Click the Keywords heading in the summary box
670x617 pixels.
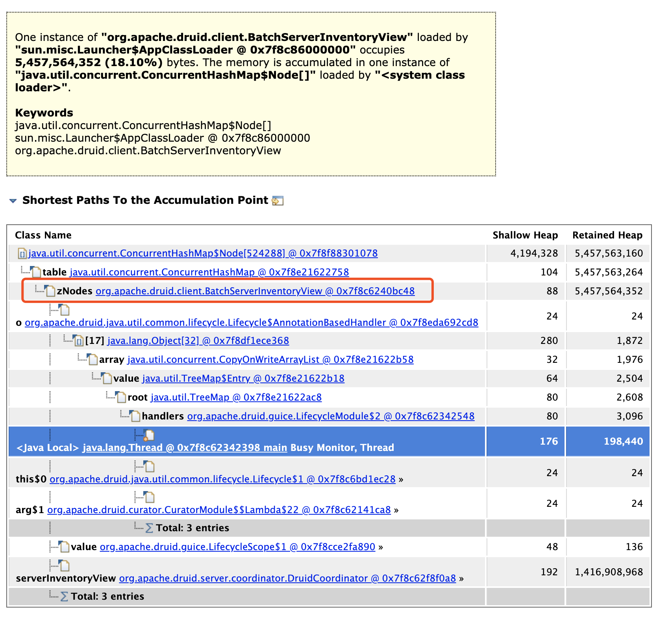(x=44, y=113)
